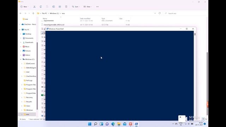
Task: Open the red recorder app in taskbar
Action: click(130, 124)
